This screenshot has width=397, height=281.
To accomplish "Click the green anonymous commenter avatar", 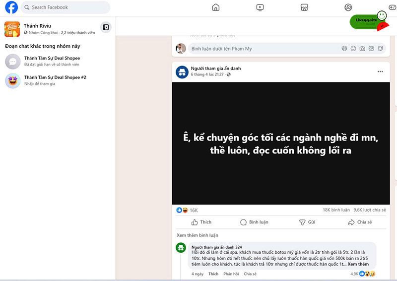I will click(181, 248).
